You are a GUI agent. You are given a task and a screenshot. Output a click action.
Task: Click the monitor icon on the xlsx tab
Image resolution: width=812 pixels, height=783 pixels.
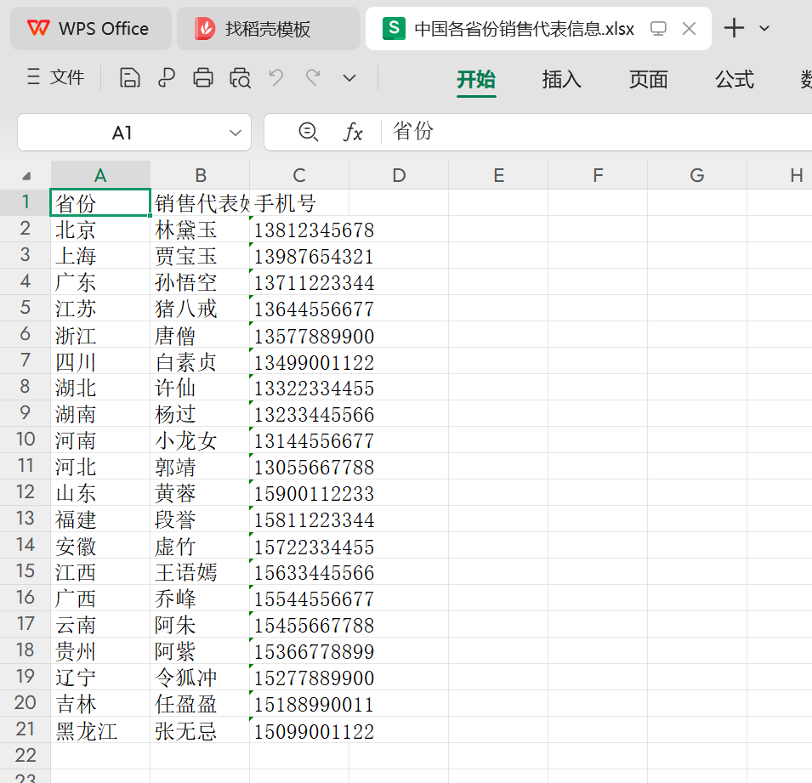(x=658, y=29)
